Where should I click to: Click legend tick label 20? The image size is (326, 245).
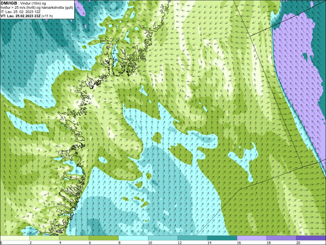[298, 243]
